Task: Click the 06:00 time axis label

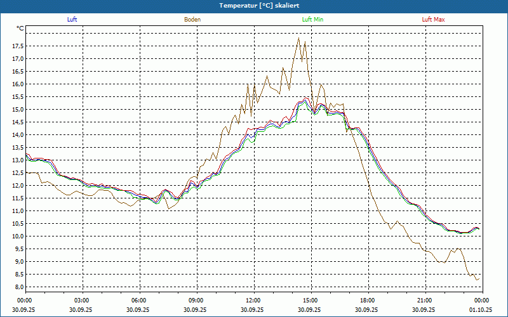Action: (x=138, y=301)
